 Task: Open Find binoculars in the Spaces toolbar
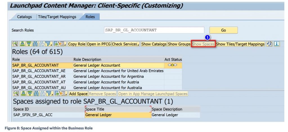click(36, 94)
